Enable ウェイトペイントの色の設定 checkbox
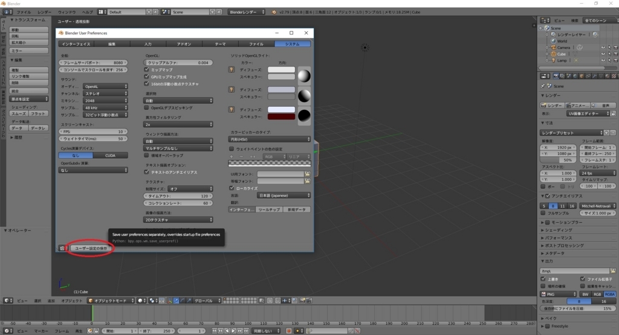 (232, 149)
